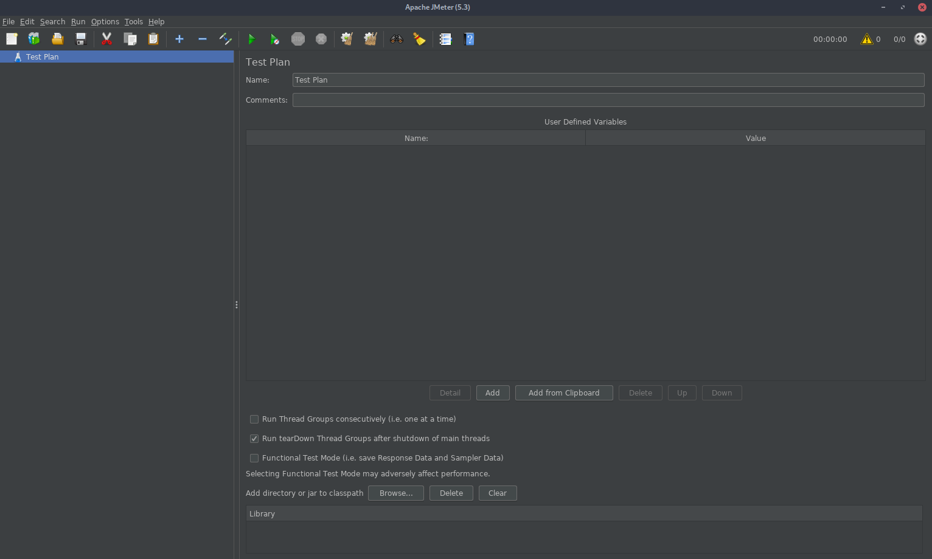
Task: Click the Clear All results icon
Action: 370,39
